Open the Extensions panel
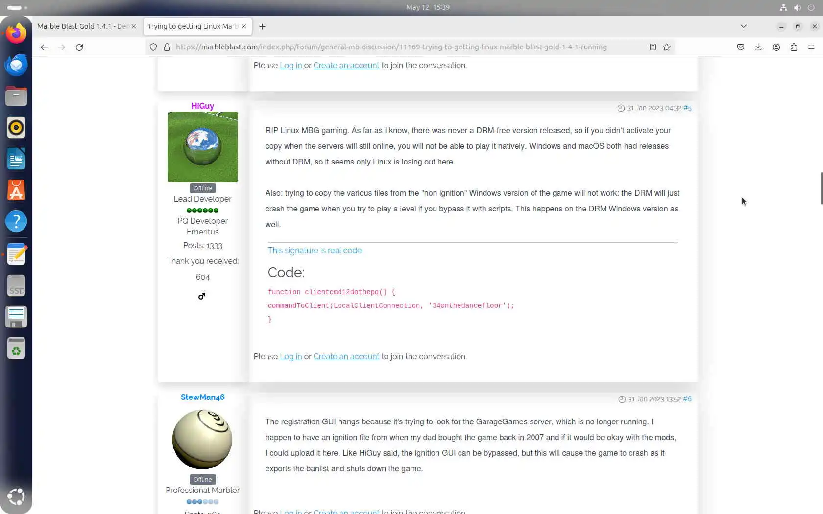 click(x=794, y=47)
